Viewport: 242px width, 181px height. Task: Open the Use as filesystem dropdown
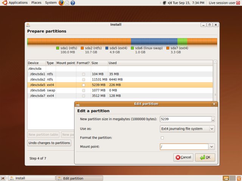pyautogui.click(x=187, y=129)
